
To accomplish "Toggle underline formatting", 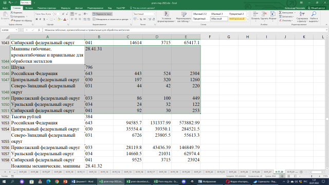I will pos(44,20).
